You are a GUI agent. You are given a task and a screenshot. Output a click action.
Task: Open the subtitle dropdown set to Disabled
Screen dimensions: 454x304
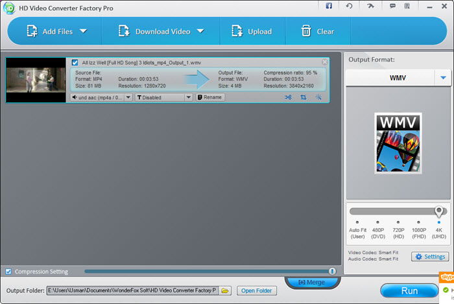(164, 97)
